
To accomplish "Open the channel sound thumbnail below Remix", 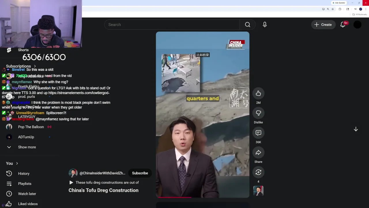I will (258, 191).
